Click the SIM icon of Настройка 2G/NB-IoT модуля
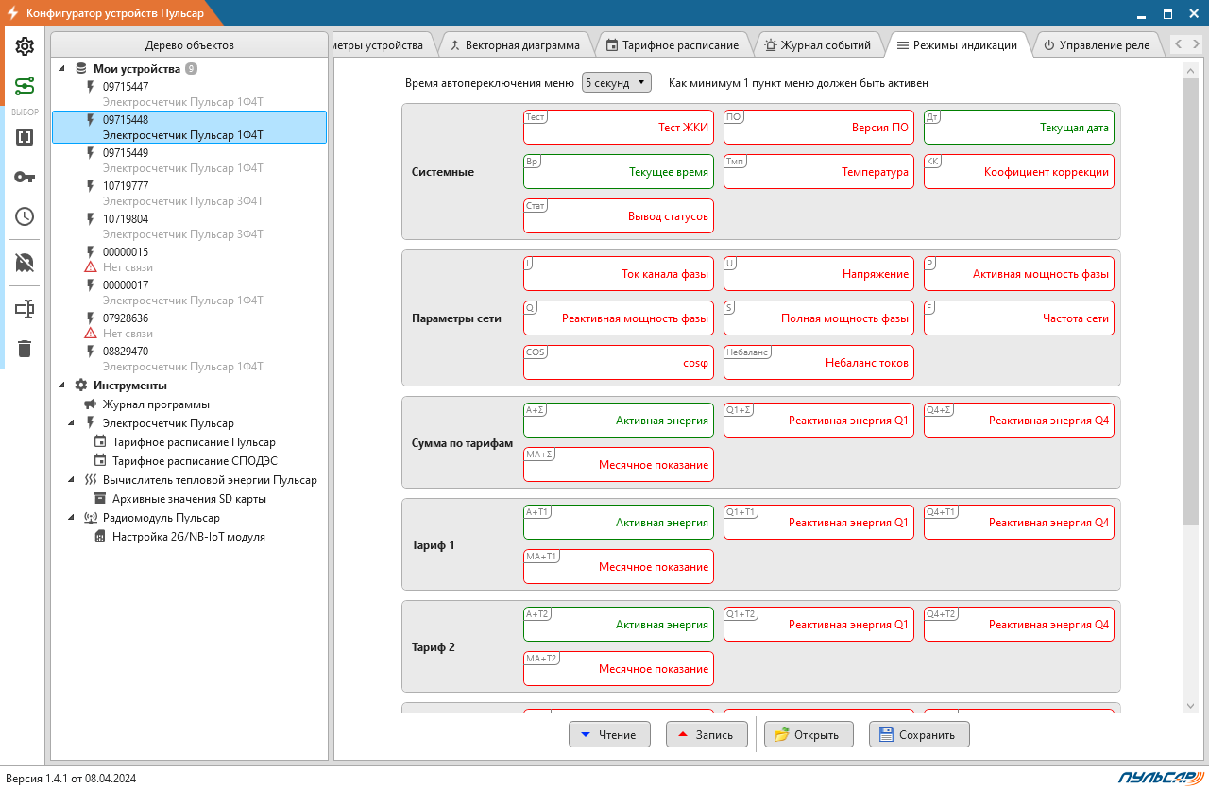Screen dimensions: 1209x790 click(x=100, y=537)
